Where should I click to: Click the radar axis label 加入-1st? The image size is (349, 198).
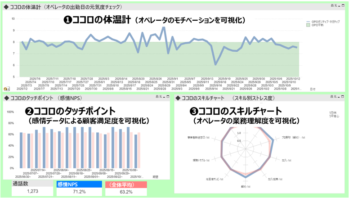[x=286, y=160]
